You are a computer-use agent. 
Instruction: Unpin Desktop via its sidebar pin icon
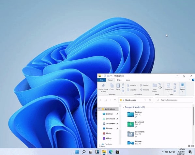[x=117, y=114]
